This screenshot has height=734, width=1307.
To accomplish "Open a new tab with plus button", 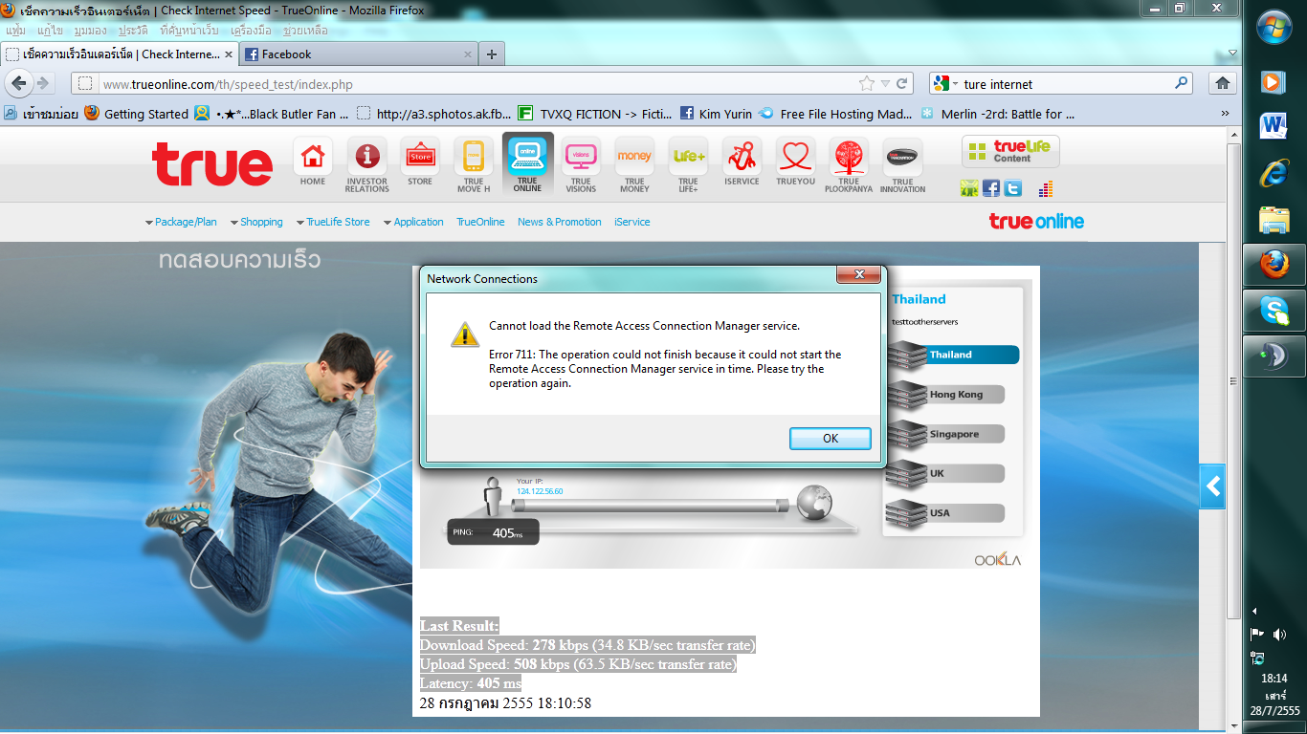I will (491, 54).
